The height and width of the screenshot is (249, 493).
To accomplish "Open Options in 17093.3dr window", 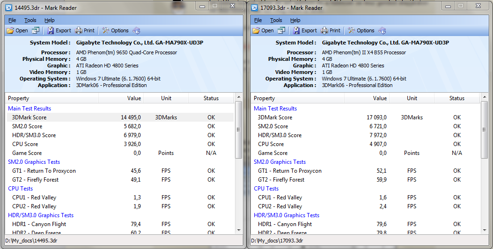I will click(361, 30).
